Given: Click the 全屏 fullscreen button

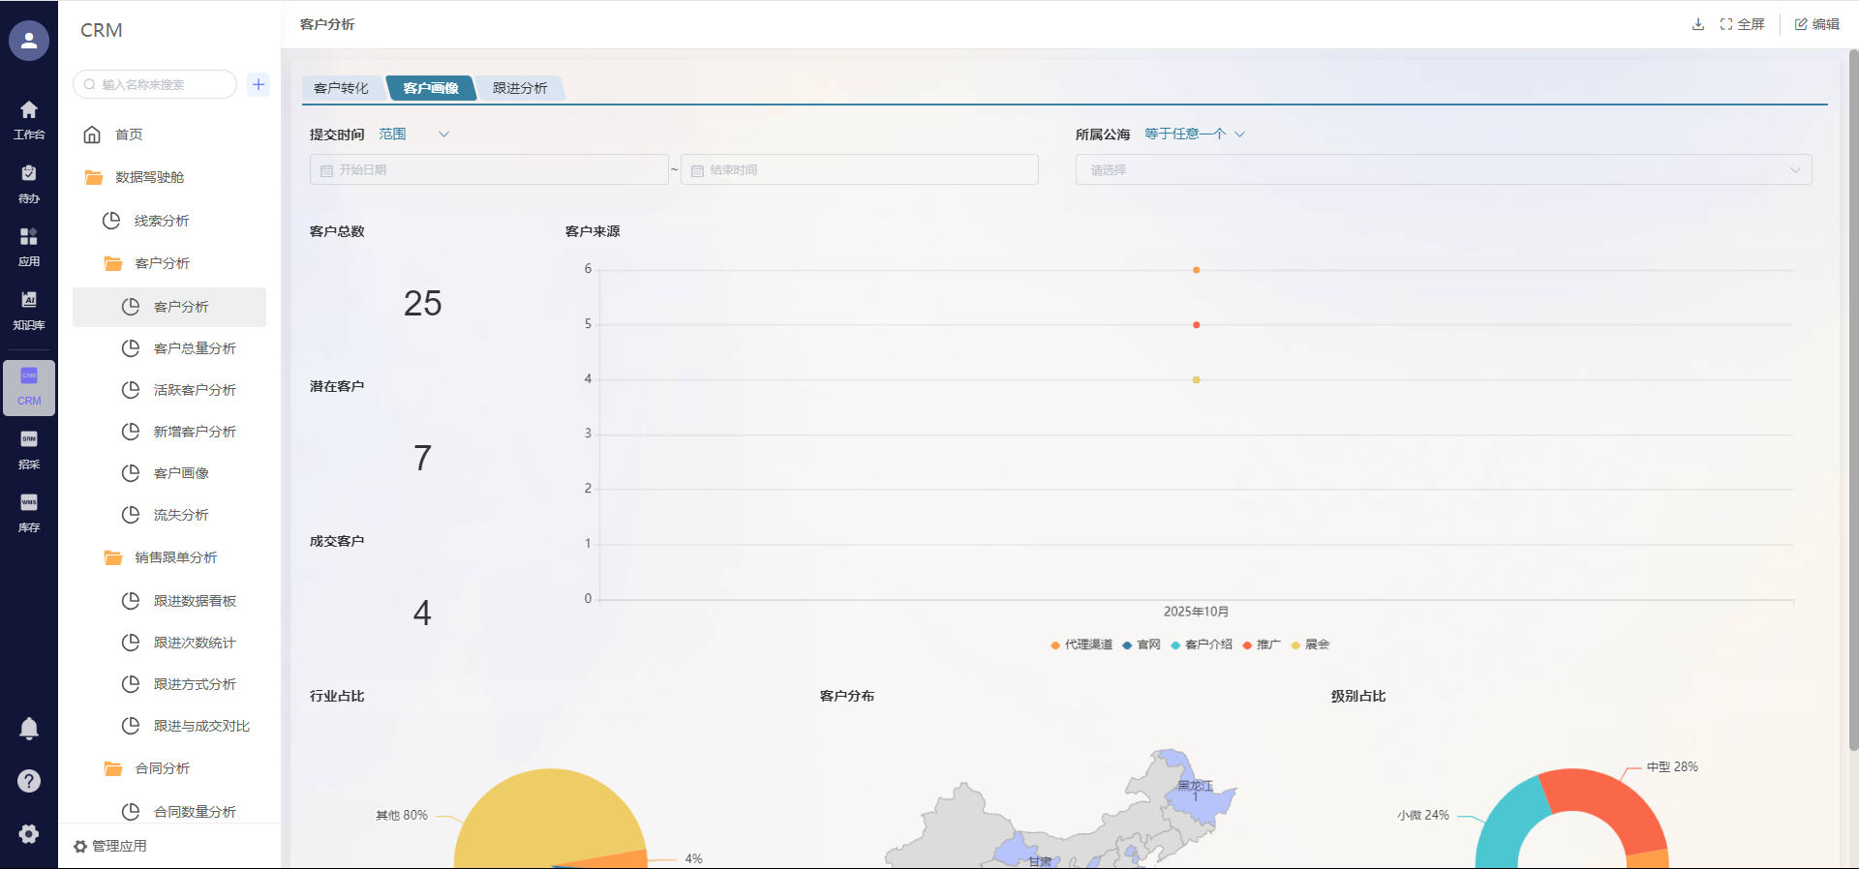Looking at the screenshot, I should (1742, 24).
